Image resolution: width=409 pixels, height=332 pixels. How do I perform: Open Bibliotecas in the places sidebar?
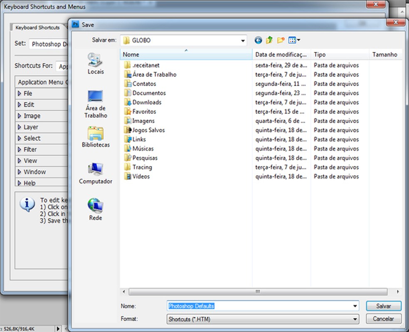pos(96,137)
